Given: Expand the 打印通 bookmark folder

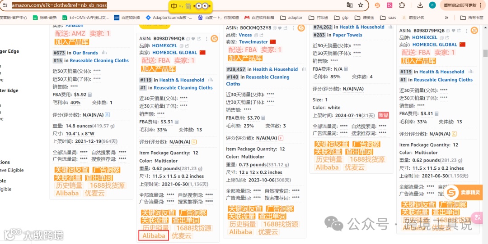Looking at the screenshot, I should click(319, 18).
